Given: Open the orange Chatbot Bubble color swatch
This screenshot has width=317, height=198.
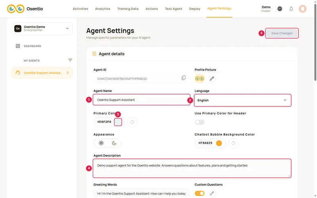Looking at the screenshot, I should [x=219, y=143].
